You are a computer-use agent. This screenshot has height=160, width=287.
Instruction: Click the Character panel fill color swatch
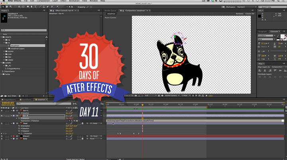pyautogui.click(x=283, y=36)
